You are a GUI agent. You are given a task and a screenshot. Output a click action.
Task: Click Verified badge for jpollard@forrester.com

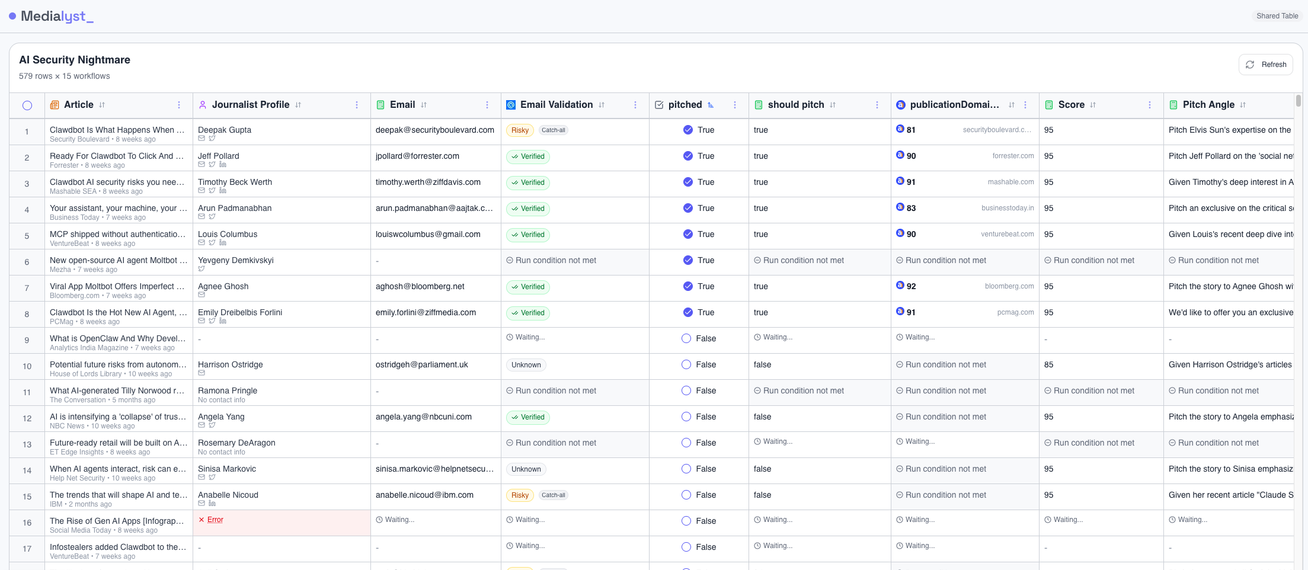point(528,156)
